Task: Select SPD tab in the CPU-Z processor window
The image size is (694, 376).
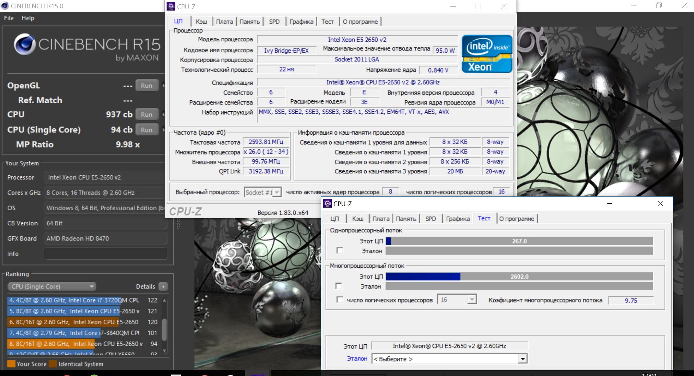Action: 274,22
